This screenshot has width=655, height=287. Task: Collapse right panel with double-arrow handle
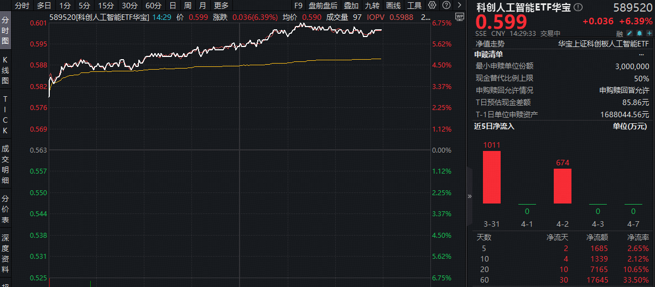click(x=470, y=196)
